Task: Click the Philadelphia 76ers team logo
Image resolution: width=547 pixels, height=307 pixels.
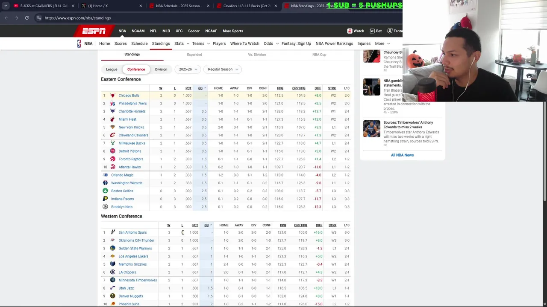Action: tap(112, 103)
